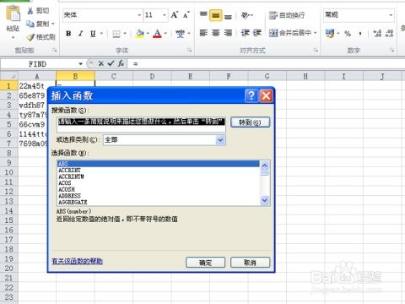Toggle underline formatting
This screenshot has height=304, width=405.
point(93,34)
